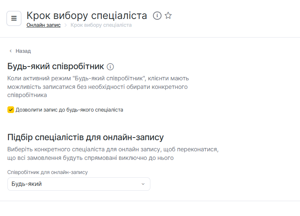
Task: Click the "Підбір спеціалістів для онлайн-запису" heading
Action: [85, 137]
